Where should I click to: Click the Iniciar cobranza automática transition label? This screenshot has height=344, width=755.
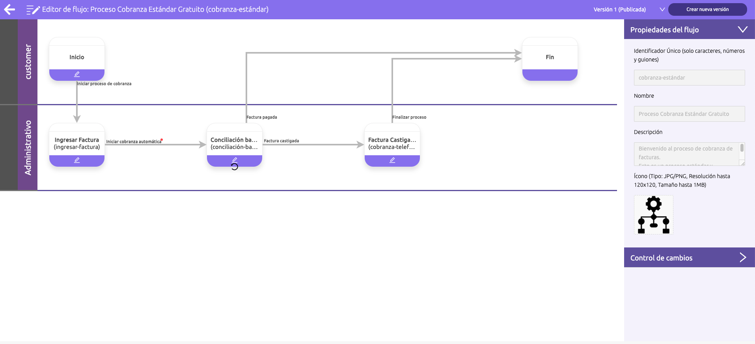[134, 141]
